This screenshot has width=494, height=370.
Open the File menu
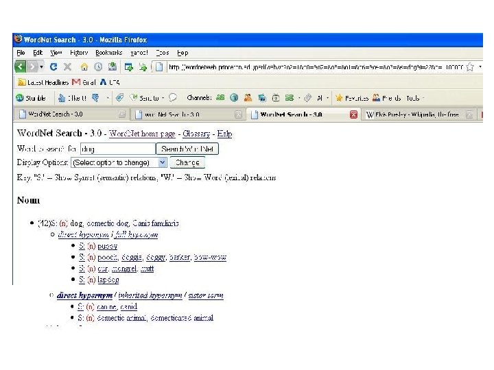(x=21, y=53)
